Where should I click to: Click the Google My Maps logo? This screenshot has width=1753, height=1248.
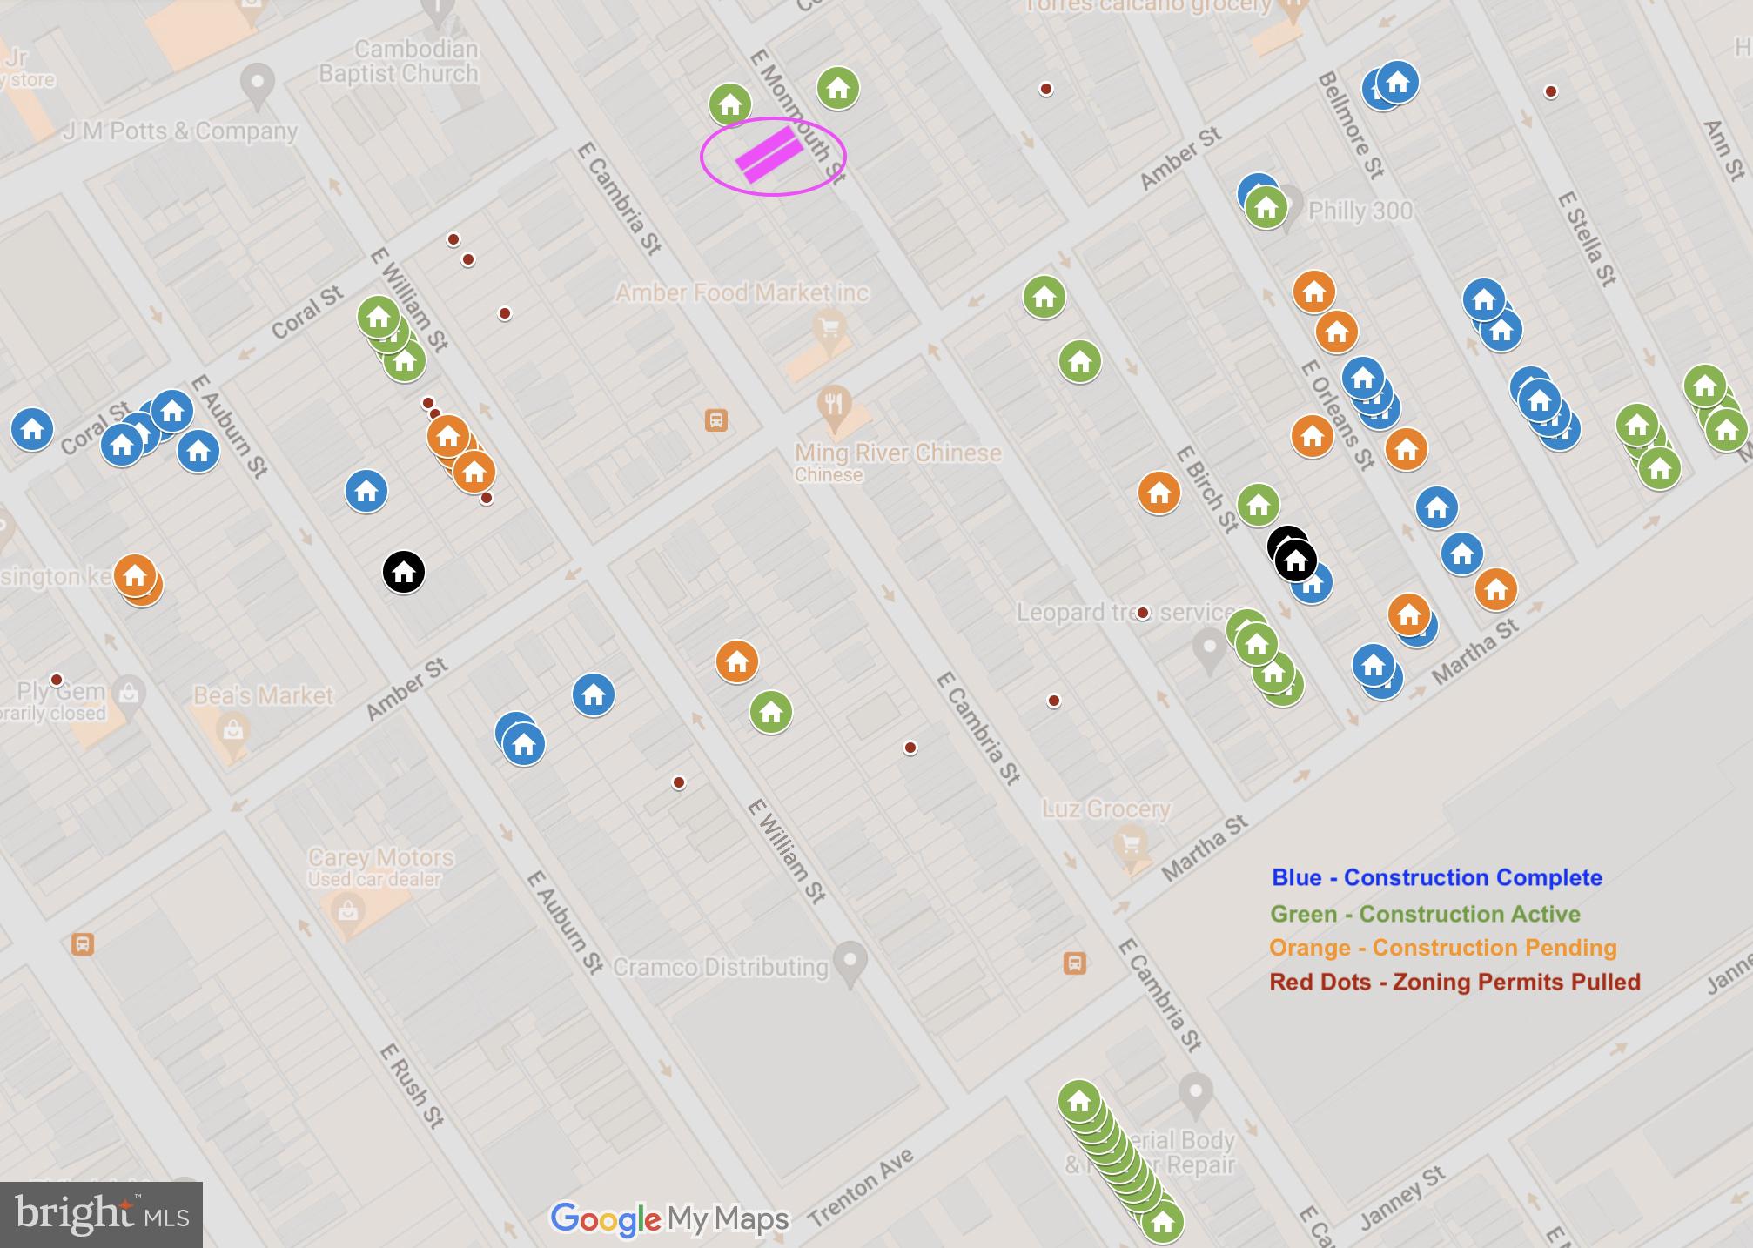[669, 1218]
